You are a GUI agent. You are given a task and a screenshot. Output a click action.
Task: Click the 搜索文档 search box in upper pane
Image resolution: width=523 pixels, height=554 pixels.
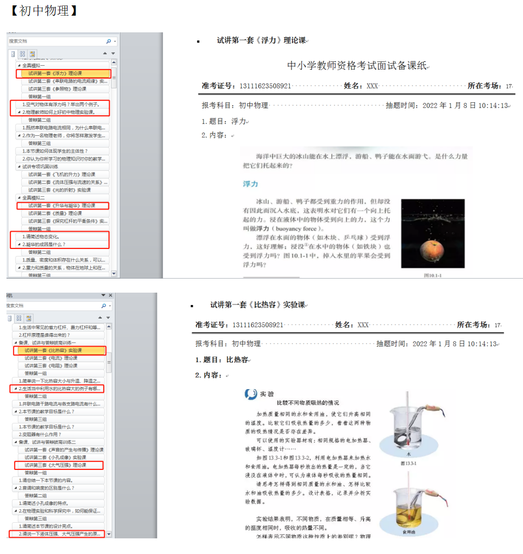pos(54,41)
